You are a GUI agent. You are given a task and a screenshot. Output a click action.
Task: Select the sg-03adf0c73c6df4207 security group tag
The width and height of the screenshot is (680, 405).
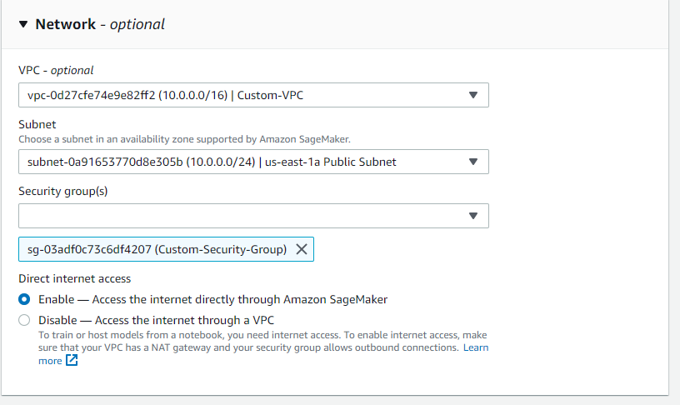pyautogui.click(x=157, y=249)
